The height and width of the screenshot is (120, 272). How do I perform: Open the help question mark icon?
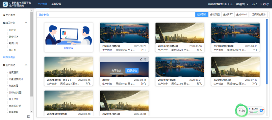(x=268, y=4)
